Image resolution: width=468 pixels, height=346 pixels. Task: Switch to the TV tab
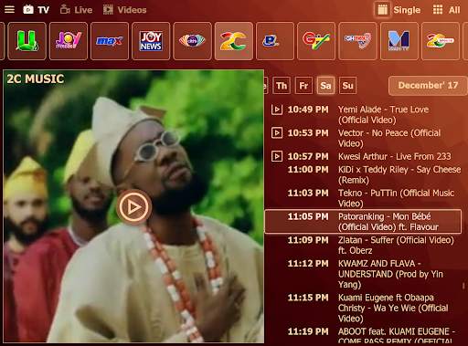click(x=36, y=10)
